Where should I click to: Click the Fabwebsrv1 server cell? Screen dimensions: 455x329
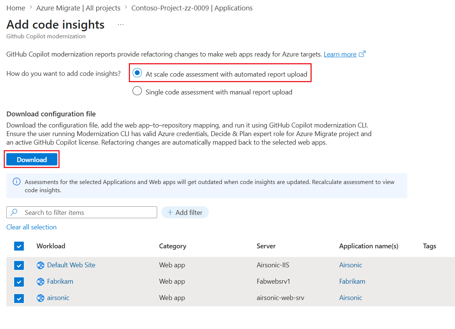coord(273,281)
